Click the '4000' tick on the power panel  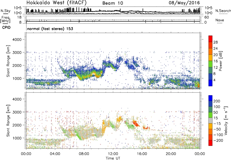click(17, 40)
